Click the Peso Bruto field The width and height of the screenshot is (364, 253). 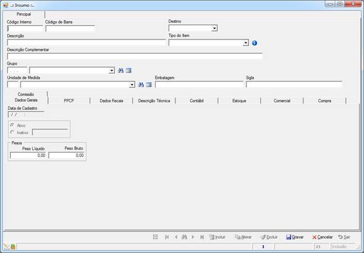66,156
